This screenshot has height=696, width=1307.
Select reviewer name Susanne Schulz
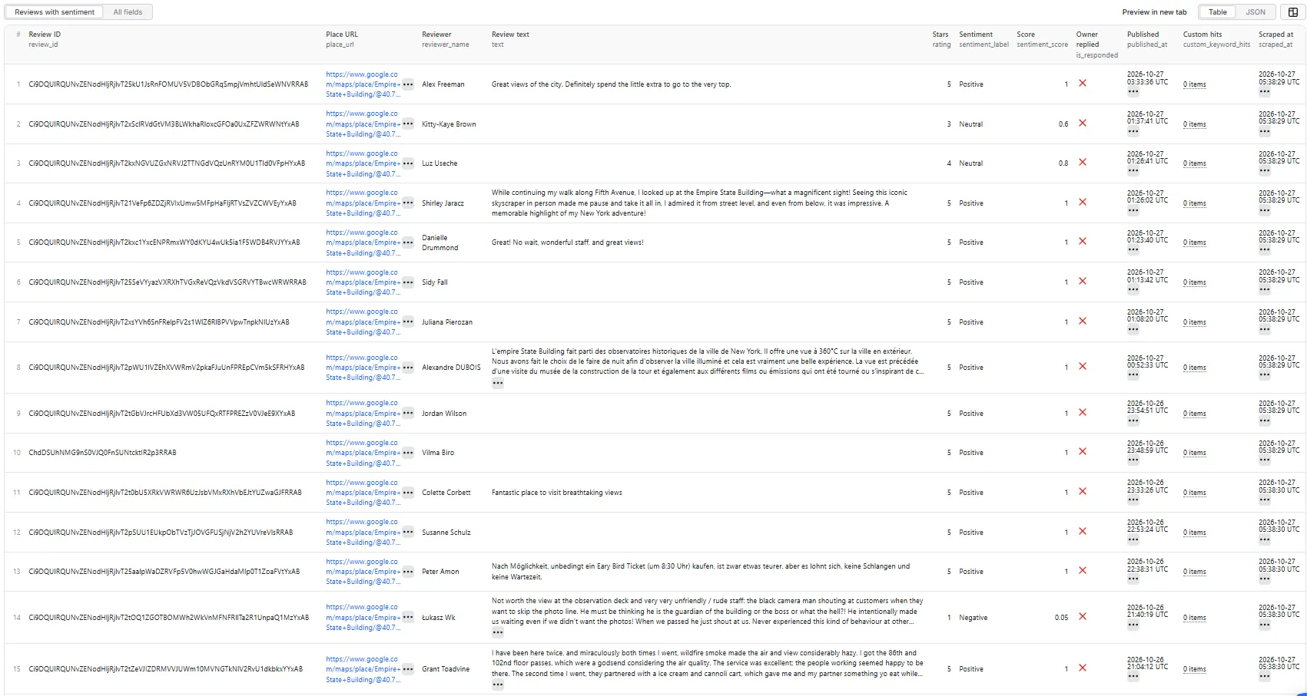coord(446,533)
